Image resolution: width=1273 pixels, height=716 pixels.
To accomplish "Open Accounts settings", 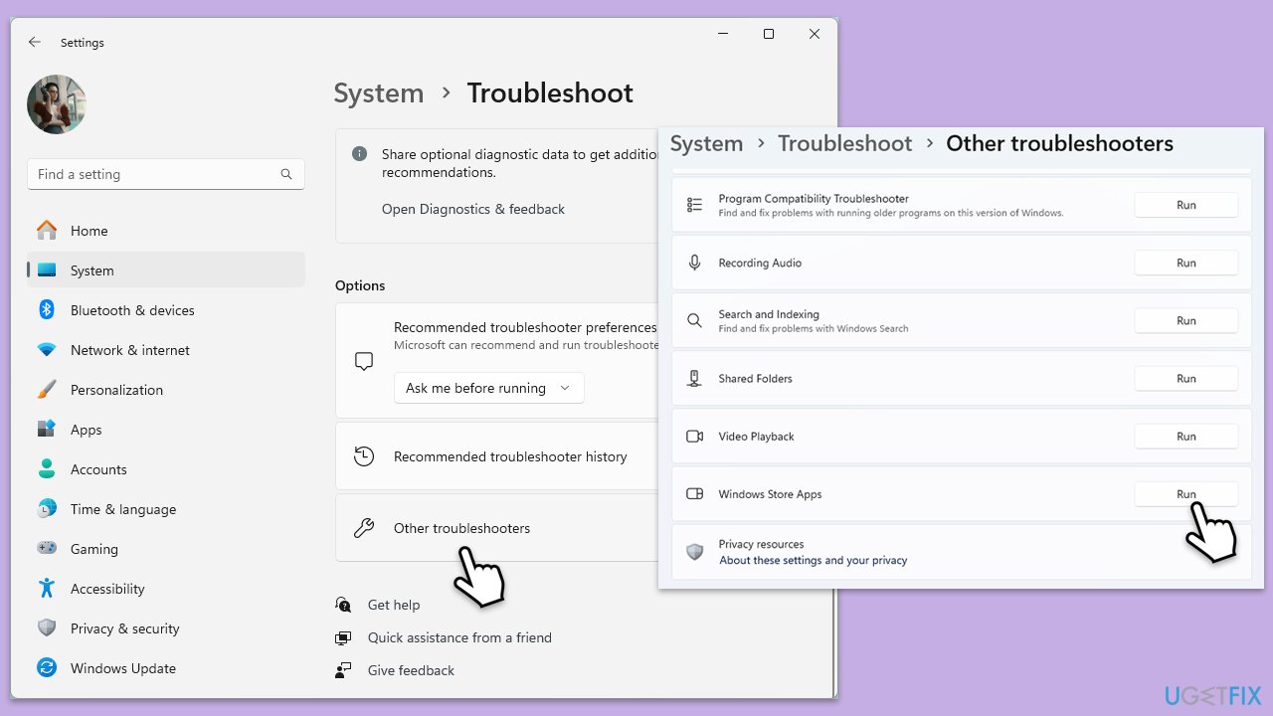I will click(x=166, y=469).
